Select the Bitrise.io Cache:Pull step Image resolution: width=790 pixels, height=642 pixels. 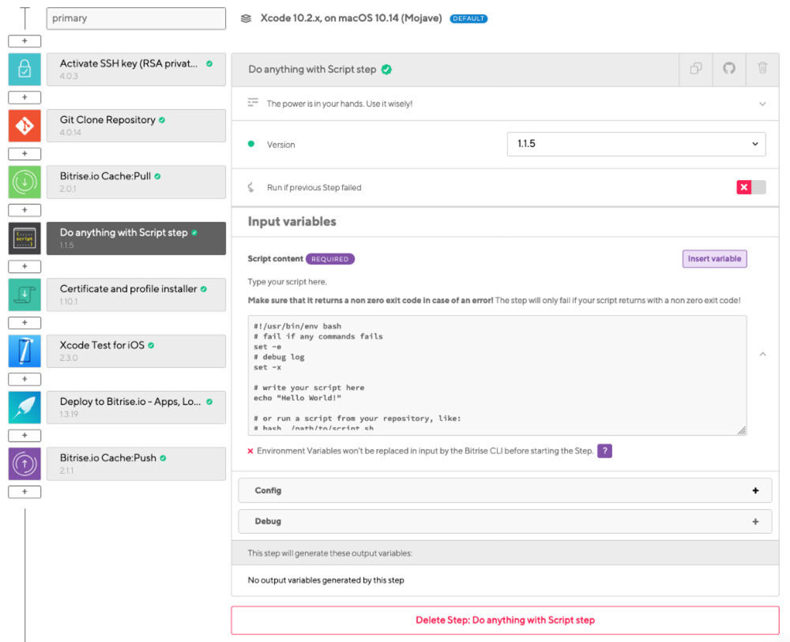pos(136,182)
